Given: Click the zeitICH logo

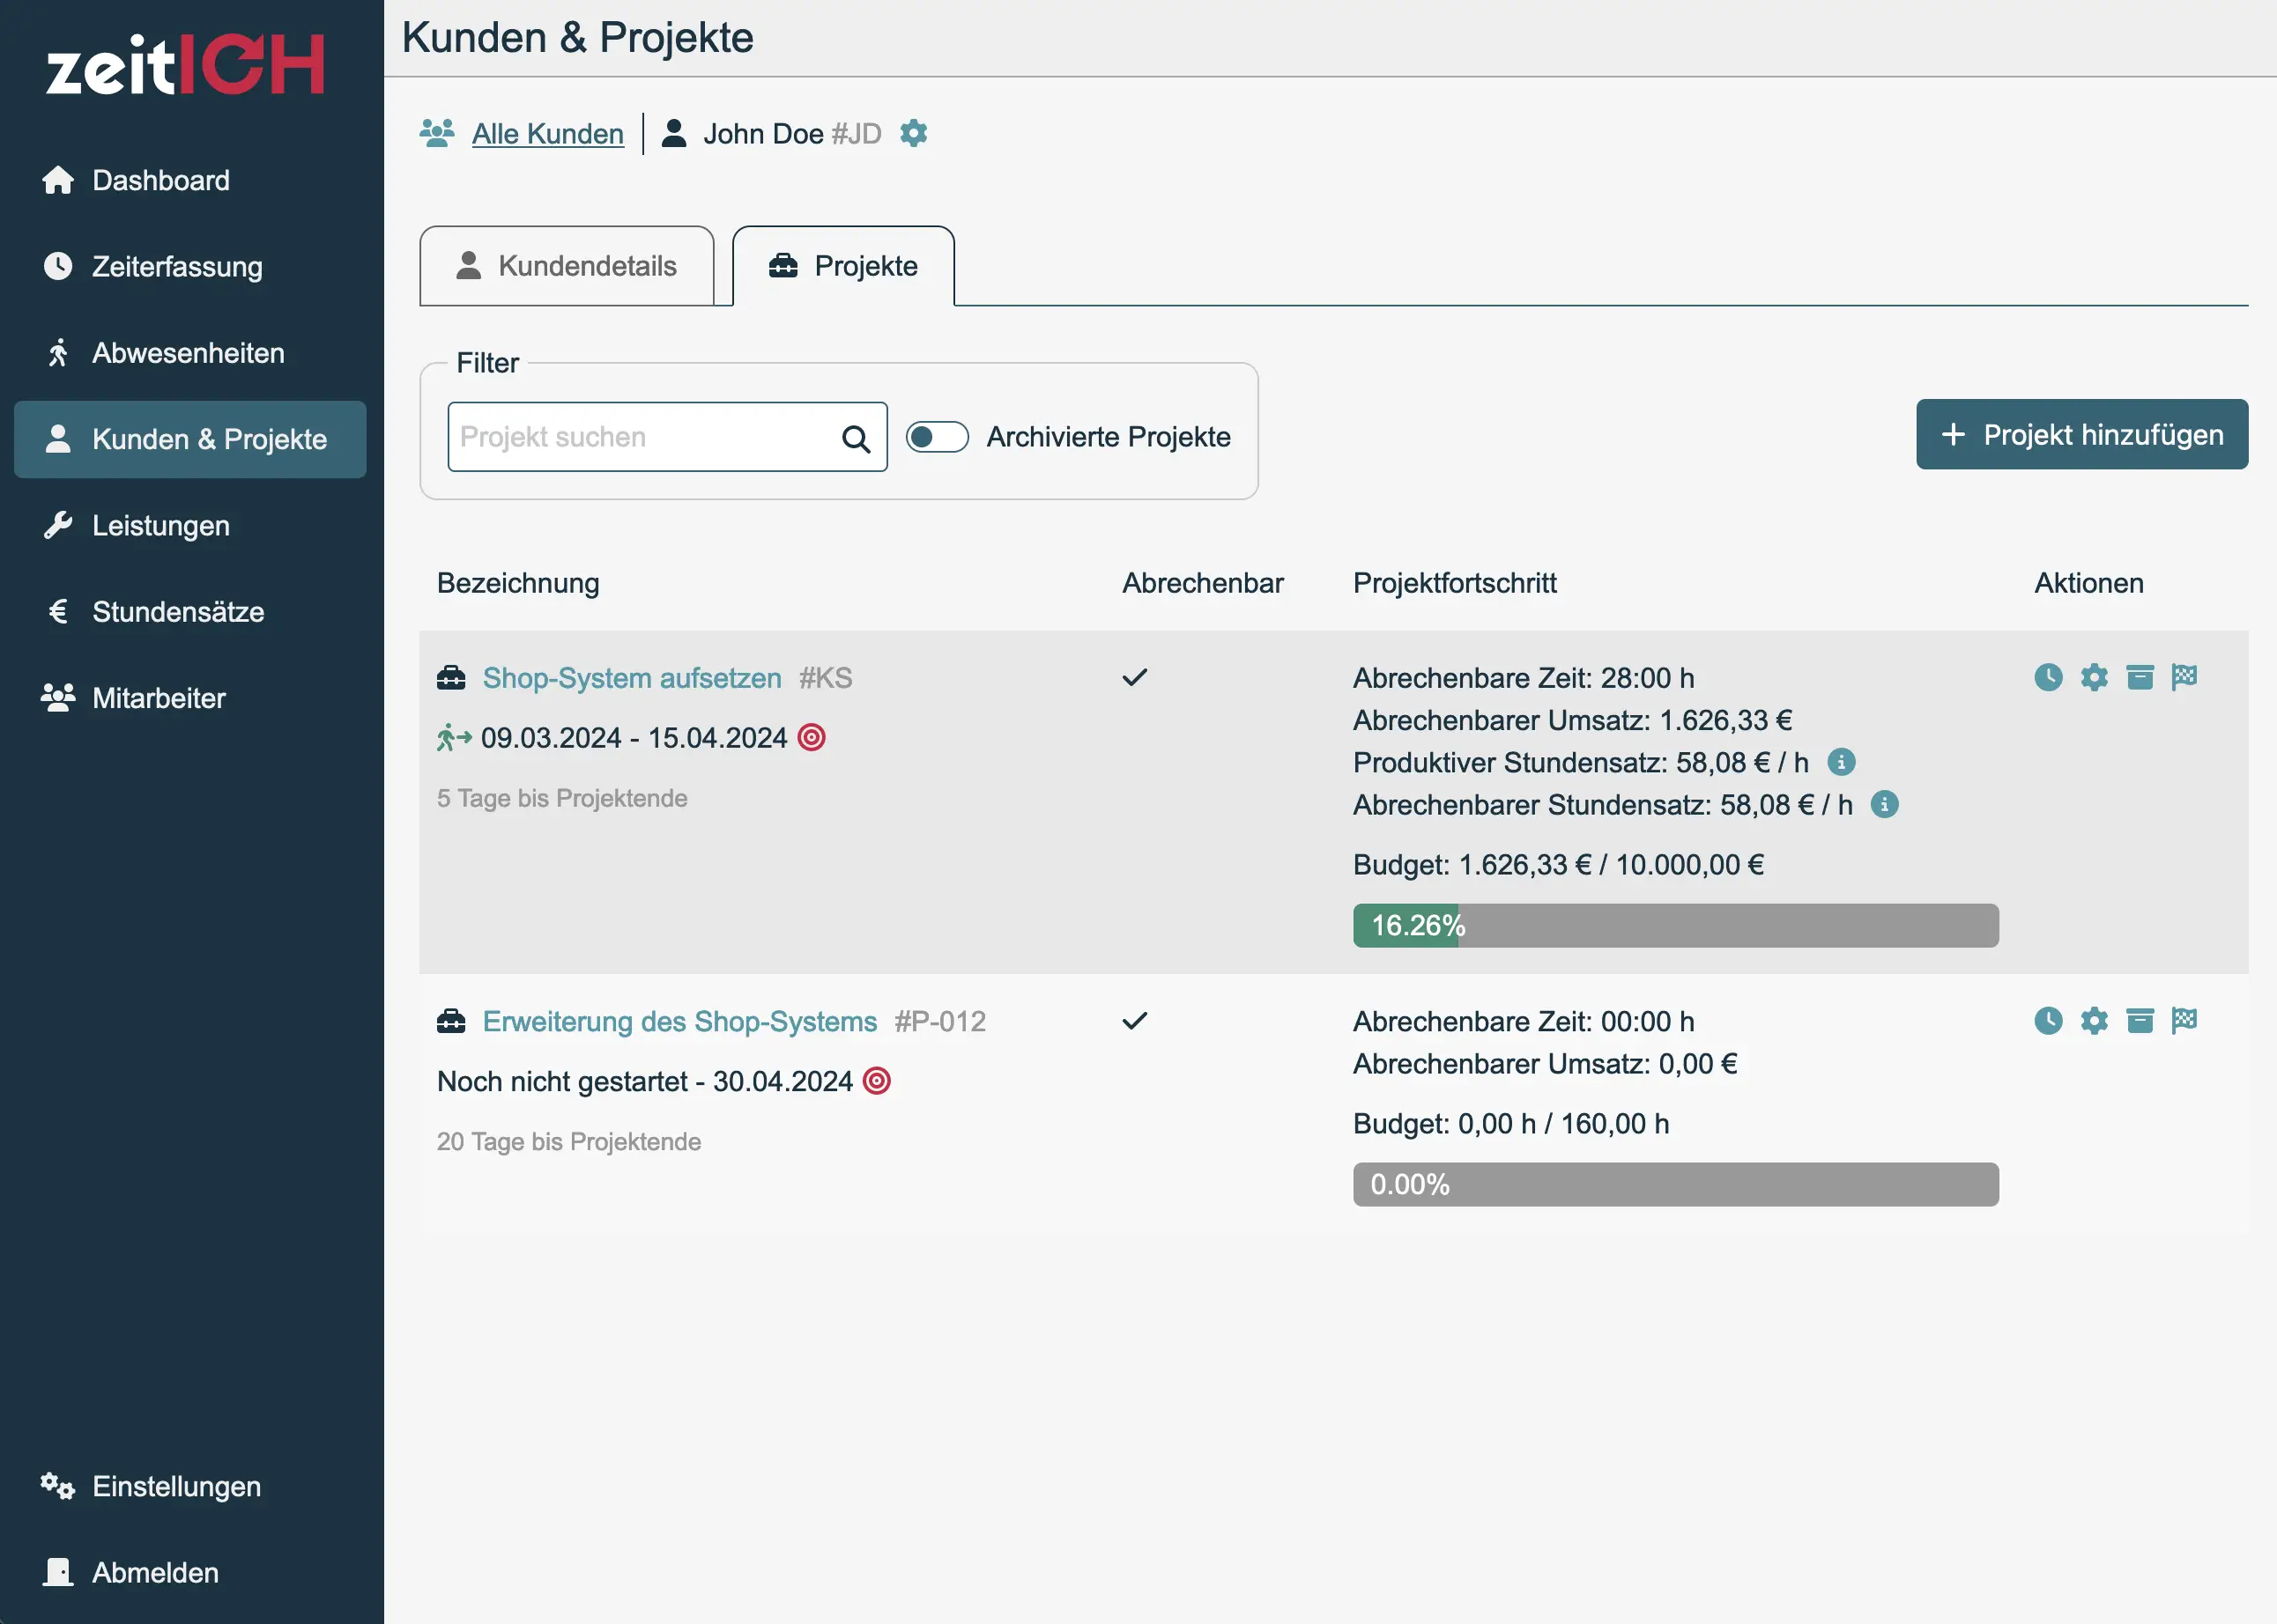Looking at the screenshot, I should [x=186, y=66].
